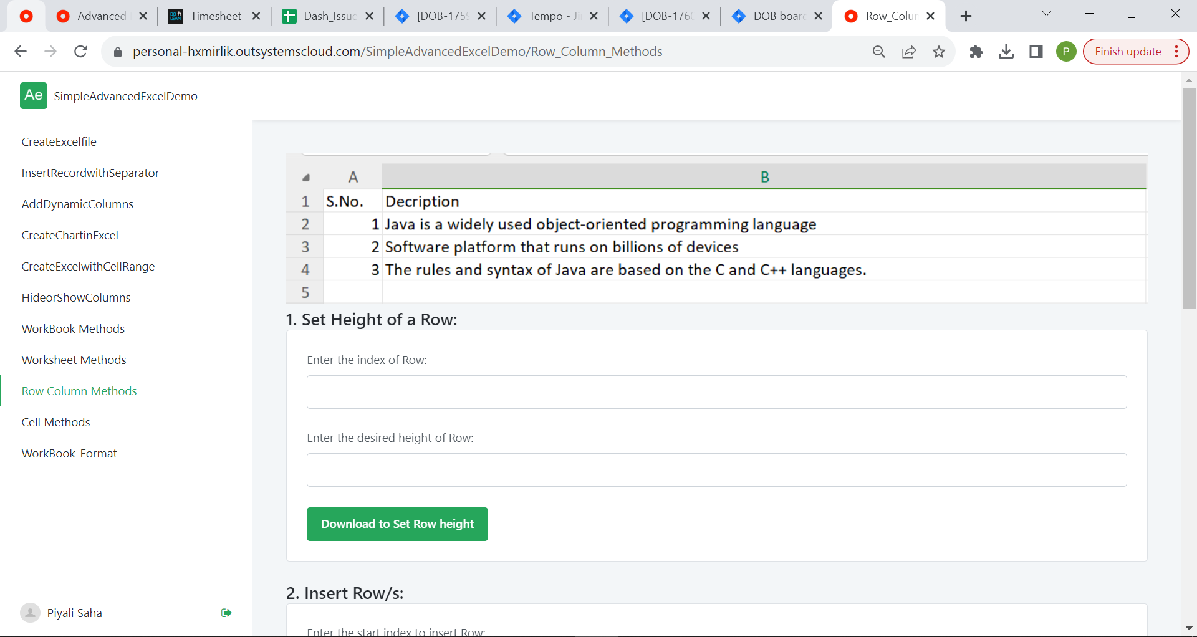This screenshot has width=1197, height=637.
Task: Click the select-all triangle in spreadsheet corner
Action: coord(306,178)
